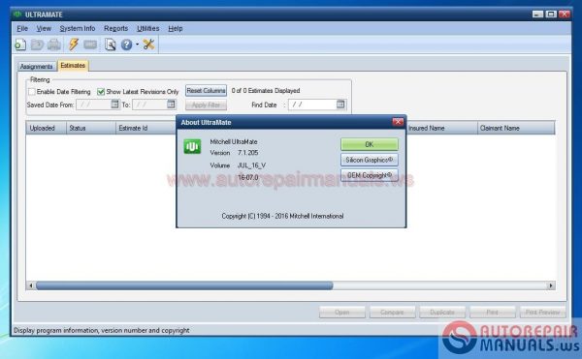Click the version number 7.1.205
582x359 pixels.
click(x=248, y=153)
